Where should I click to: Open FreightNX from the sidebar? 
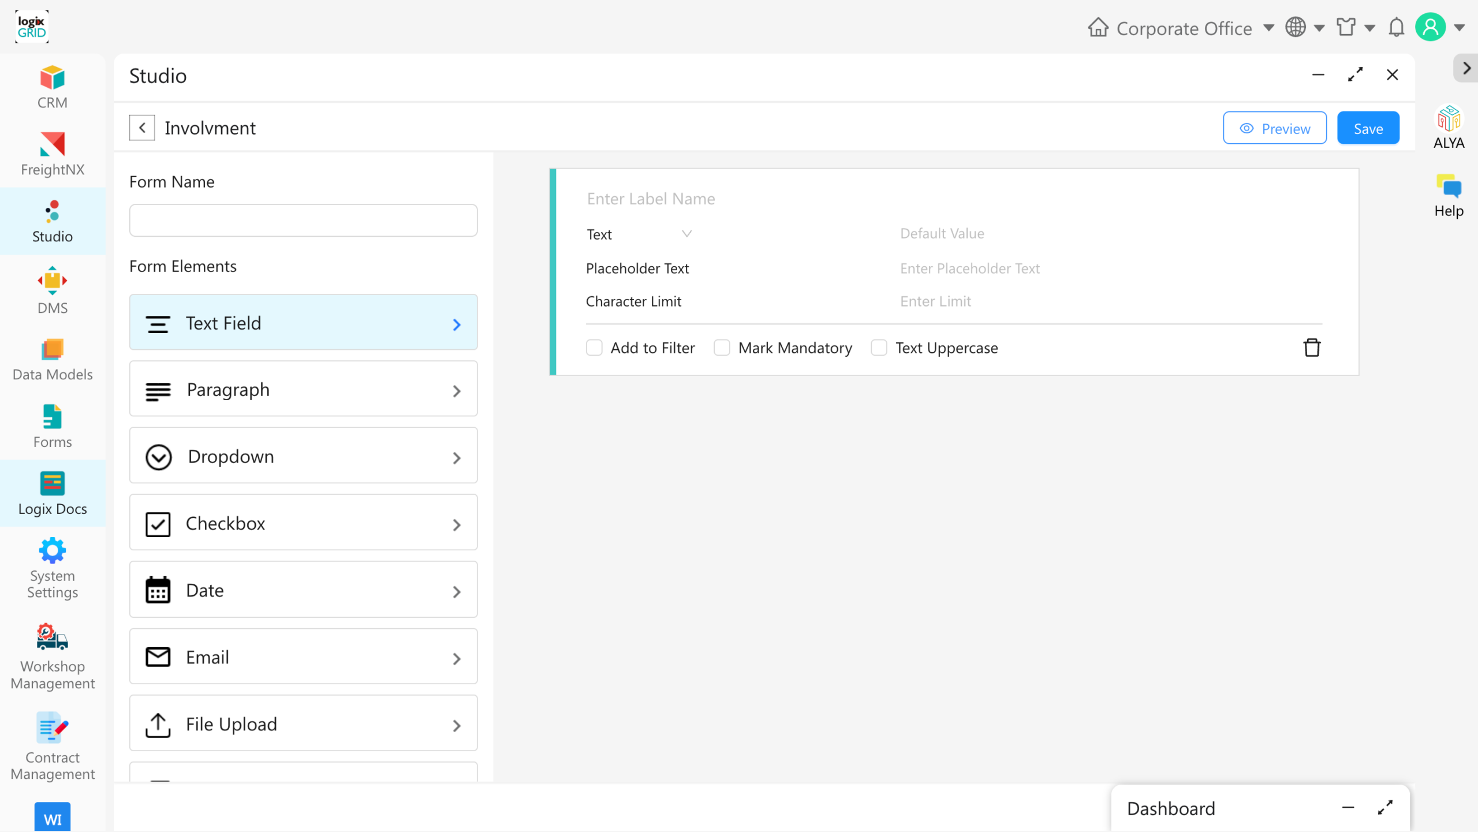tap(52, 154)
